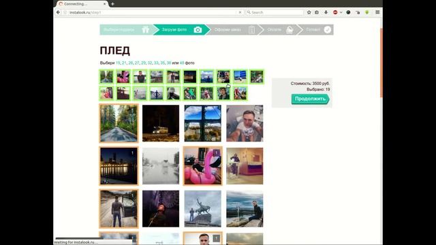Click the green shield extension icon
Screen dimensions: 436x245
(367, 12)
